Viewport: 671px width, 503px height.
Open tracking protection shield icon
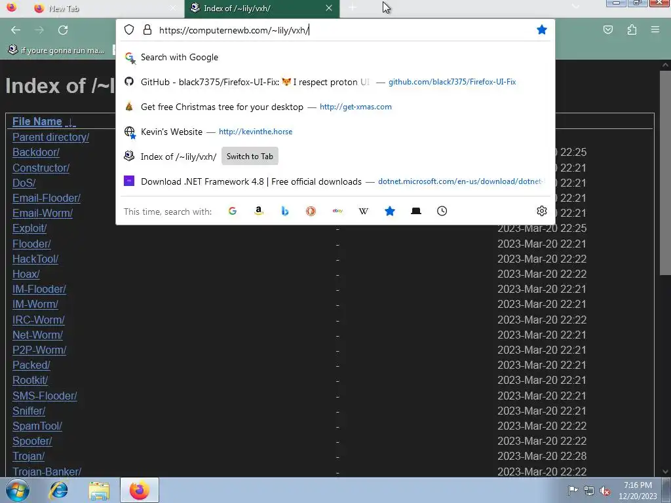click(129, 29)
